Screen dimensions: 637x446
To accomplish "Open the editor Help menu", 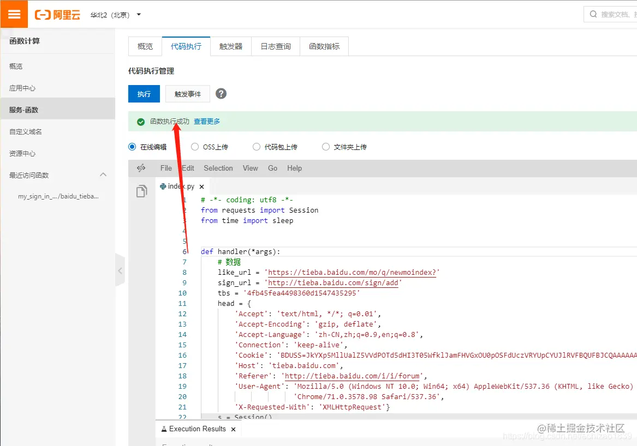I will pyautogui.click(x=295, y=168).
